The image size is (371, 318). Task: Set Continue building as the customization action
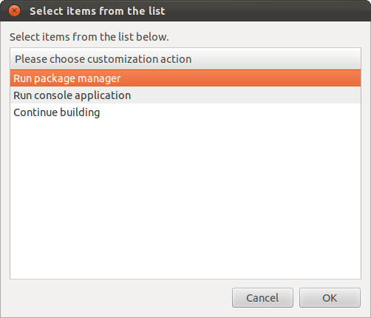pyautogui.click(x=185, y=112)
